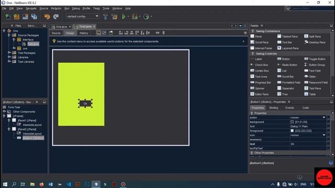
Task: Click the Save All toolbar icon
Action: 34,17
